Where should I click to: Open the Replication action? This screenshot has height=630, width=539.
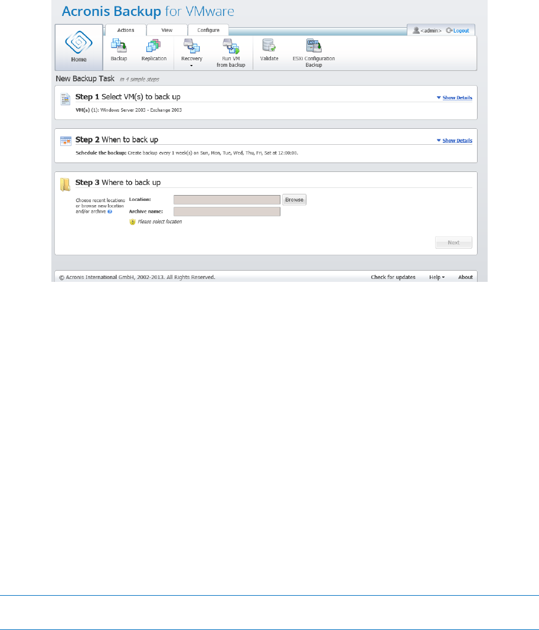[x=153, y=50]
